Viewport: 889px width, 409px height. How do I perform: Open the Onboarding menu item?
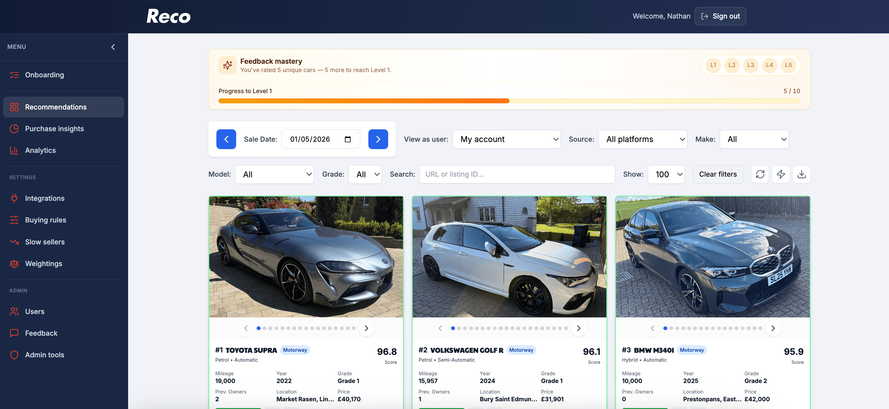[63, 75]
